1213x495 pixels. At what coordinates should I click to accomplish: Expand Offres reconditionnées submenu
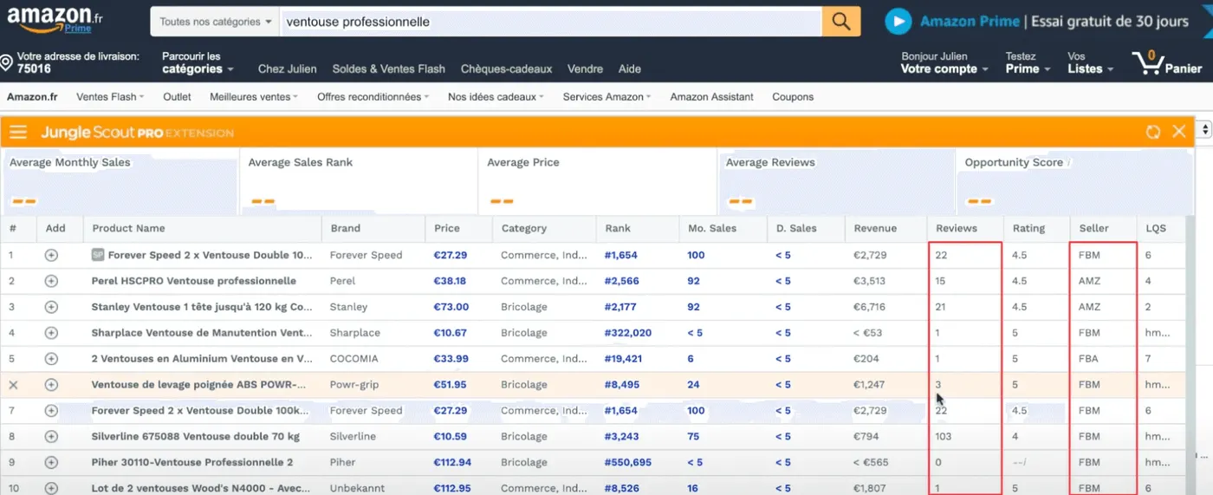(373, 97)
